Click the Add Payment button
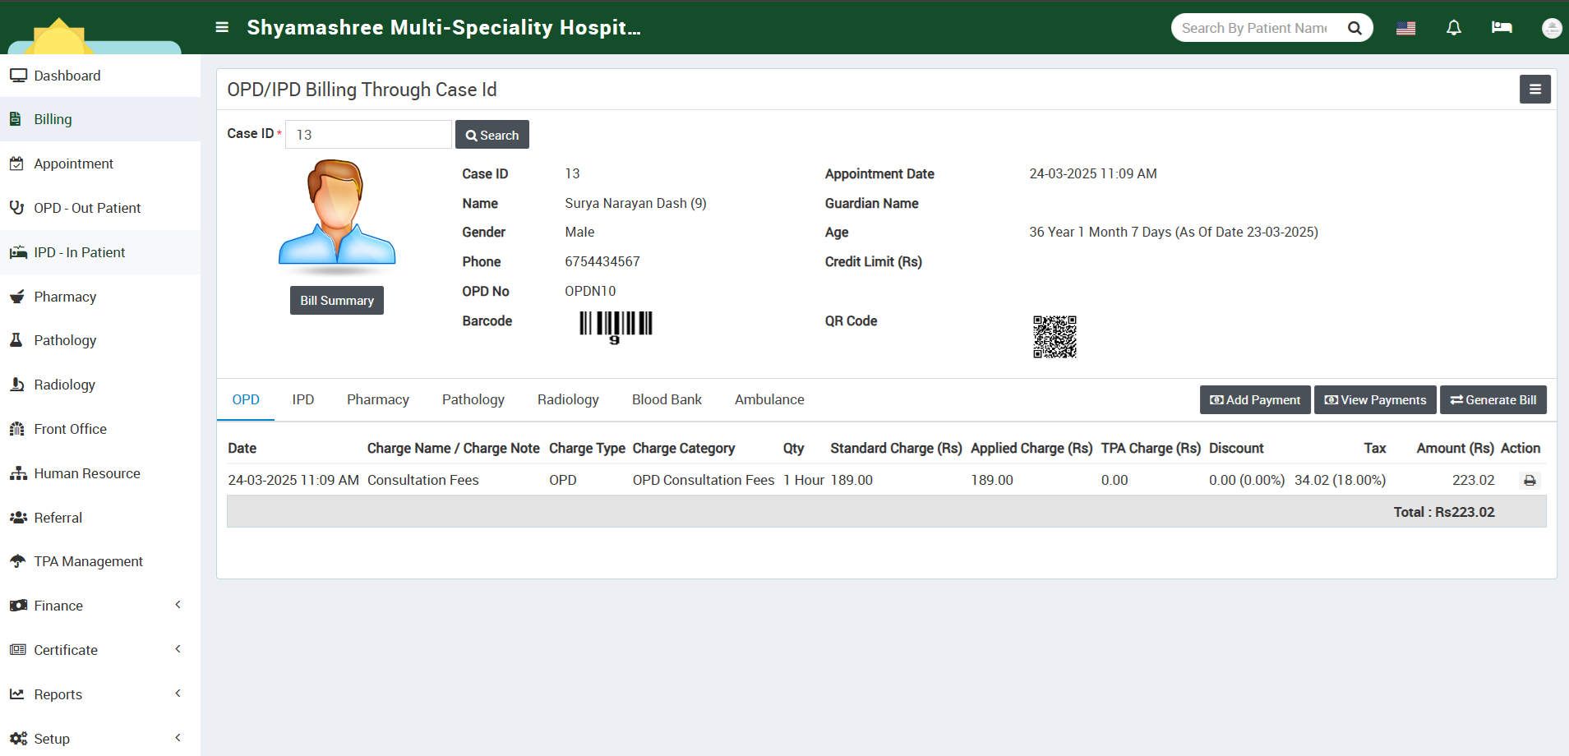The width and height of the screenshot is (1569, 756). tap(1254, 400)
